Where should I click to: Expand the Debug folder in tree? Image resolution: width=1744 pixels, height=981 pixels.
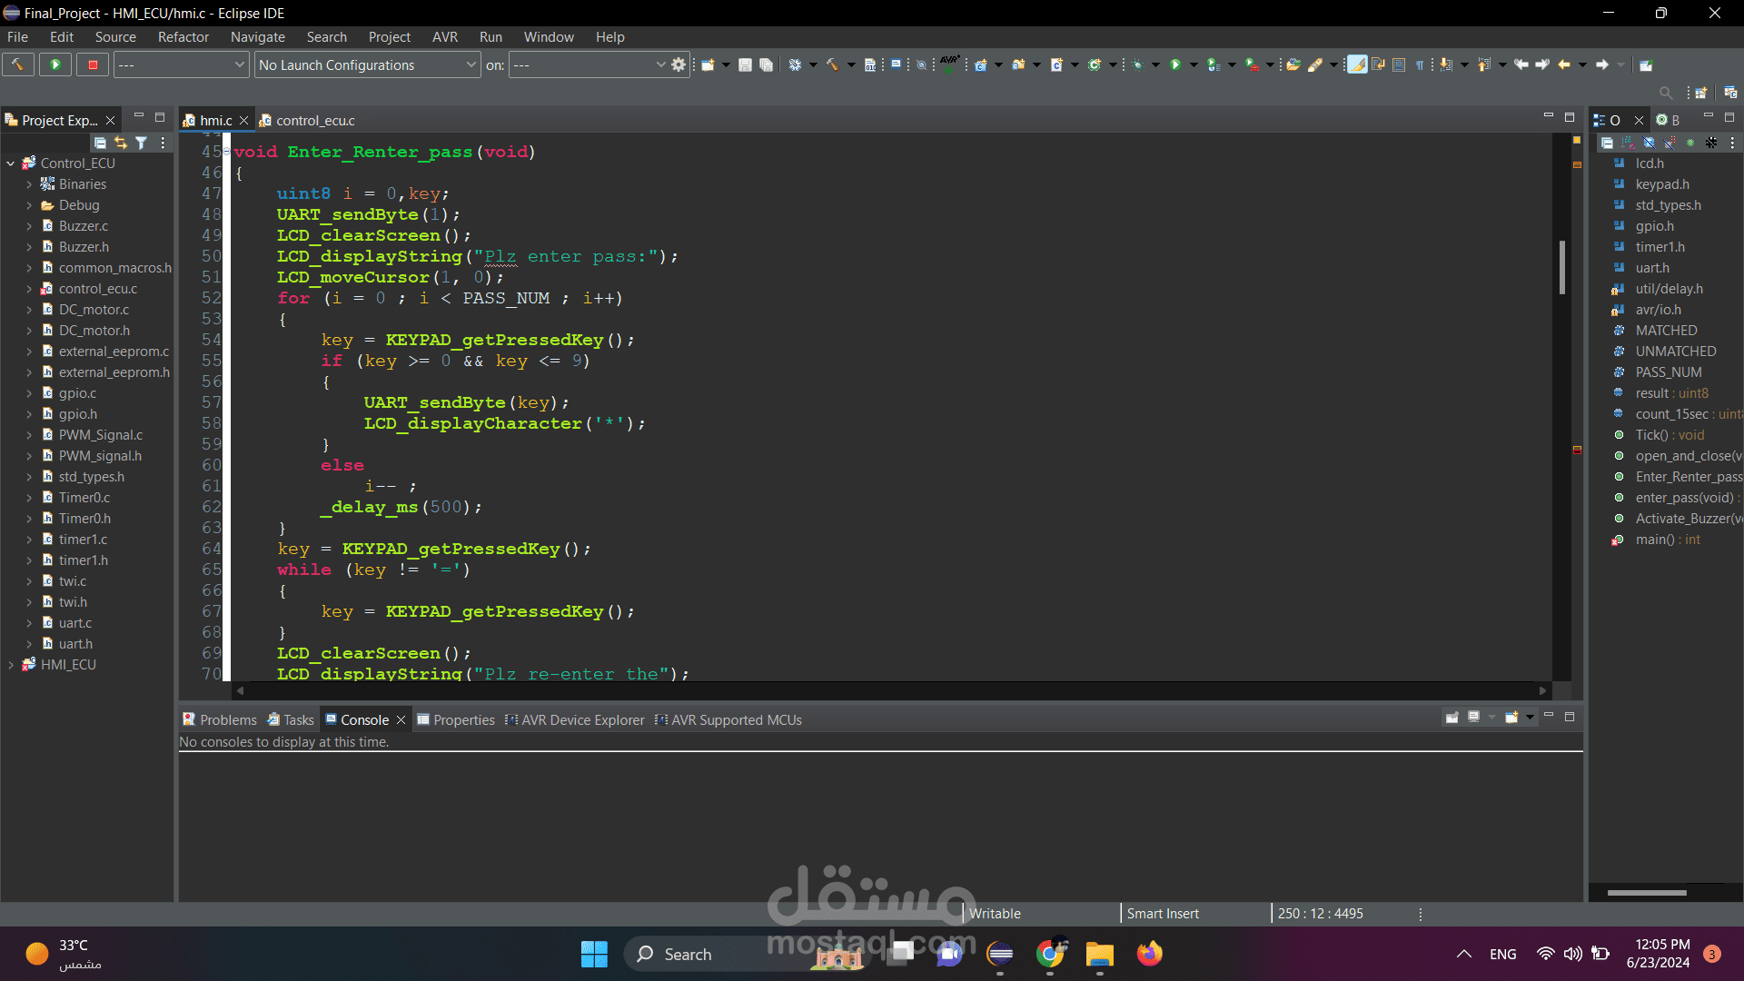tap(29, 205)
